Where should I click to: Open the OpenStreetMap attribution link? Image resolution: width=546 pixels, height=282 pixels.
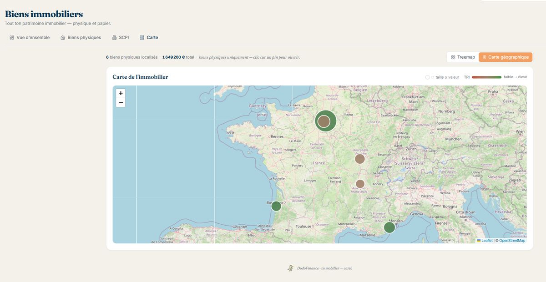click(x=512, y=241)
